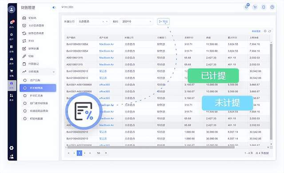Open the table column settings gear icon

[x=265, y=31]
